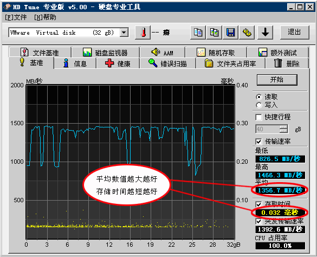Save results with floppy disk icon

pyautogui.click(x=230, y=33)
